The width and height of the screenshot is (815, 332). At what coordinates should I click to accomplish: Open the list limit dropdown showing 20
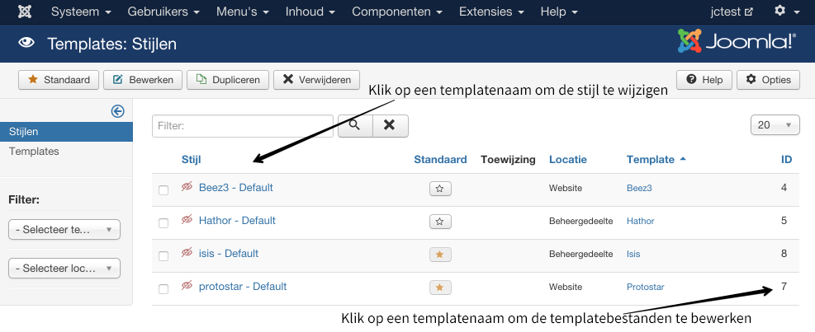[775, 125]
